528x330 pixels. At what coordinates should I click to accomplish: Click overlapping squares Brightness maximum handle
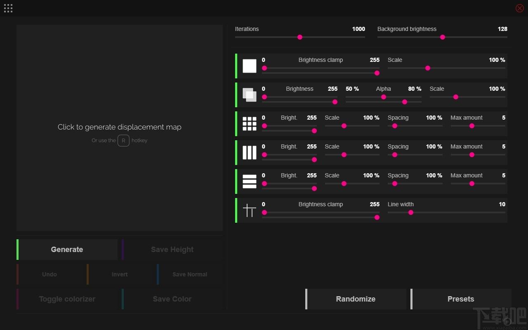point(335,102)
